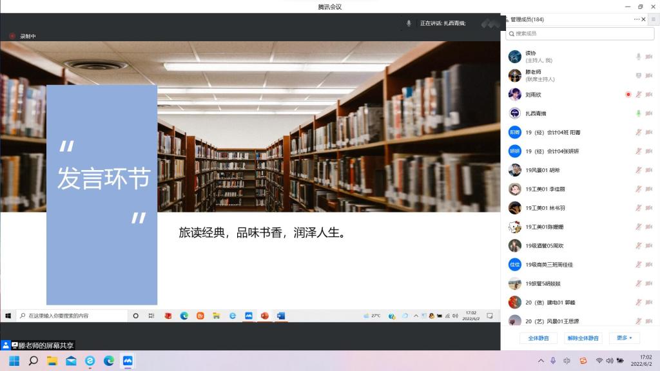660x371 pixels.
Task: Open the hamburger menu beside the member panel
Action: pyautogui.click(x=654, y=19)
